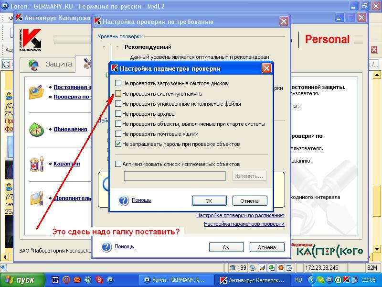The image size is (382, 287).
Task: Click the Карантин medicine jar icon
Action: [37, 164]
